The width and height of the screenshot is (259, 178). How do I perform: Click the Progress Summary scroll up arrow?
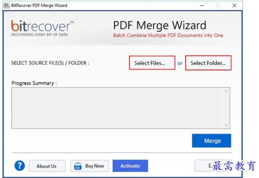226,91
